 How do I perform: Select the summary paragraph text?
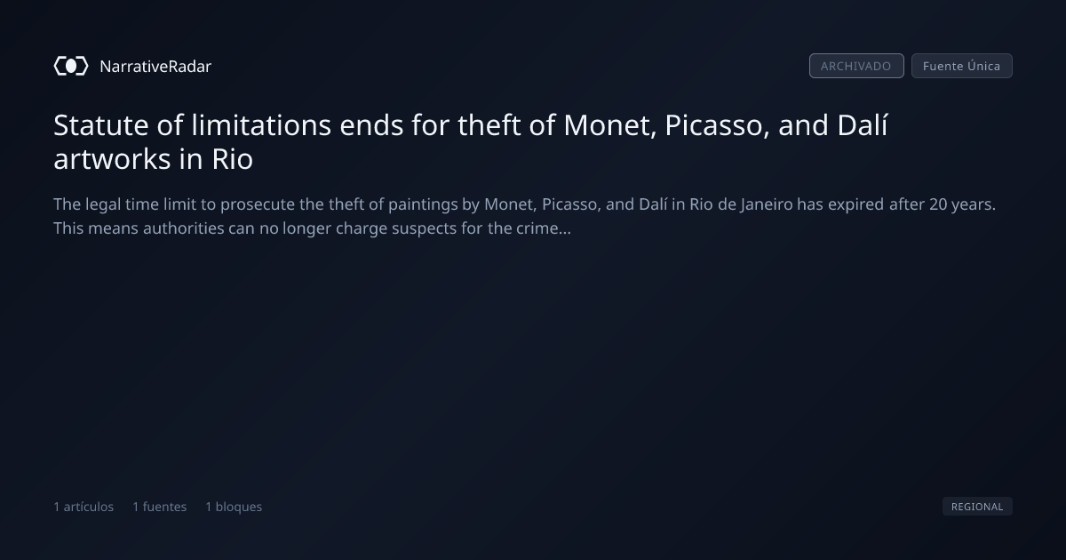[524, 216]
